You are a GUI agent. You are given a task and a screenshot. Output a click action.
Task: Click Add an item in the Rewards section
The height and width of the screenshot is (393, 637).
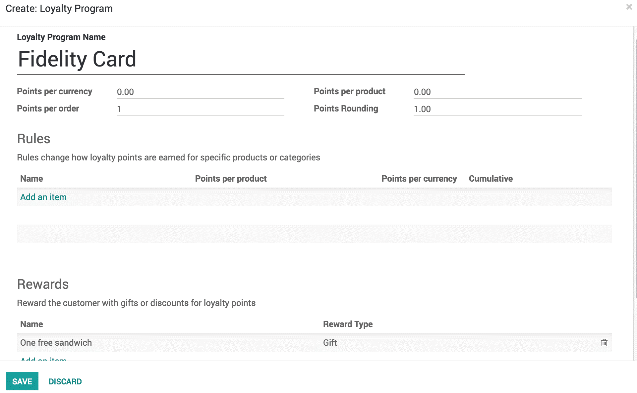[43, 360]
